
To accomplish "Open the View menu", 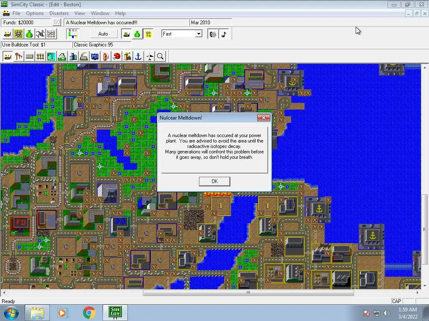I will (80, 13).
